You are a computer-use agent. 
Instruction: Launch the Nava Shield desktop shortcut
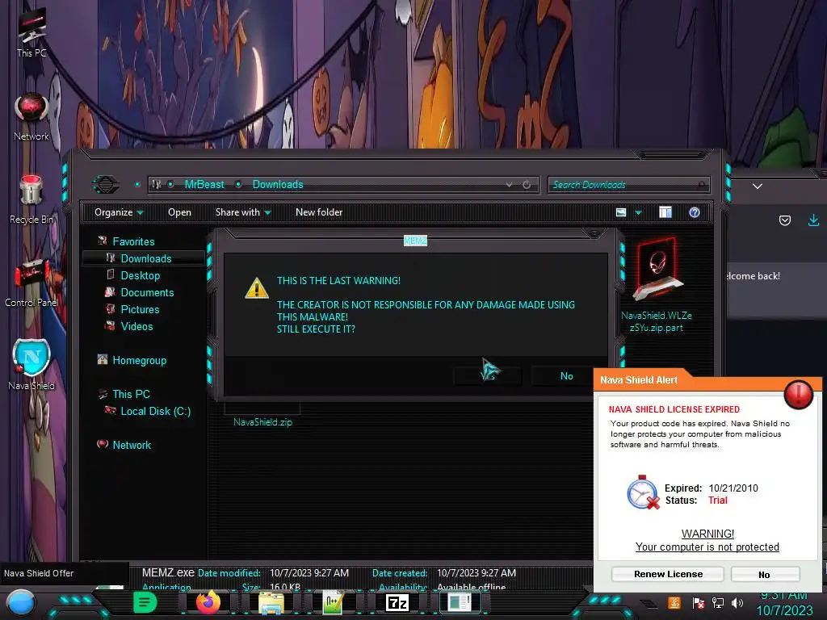click(x=31, y=365)
